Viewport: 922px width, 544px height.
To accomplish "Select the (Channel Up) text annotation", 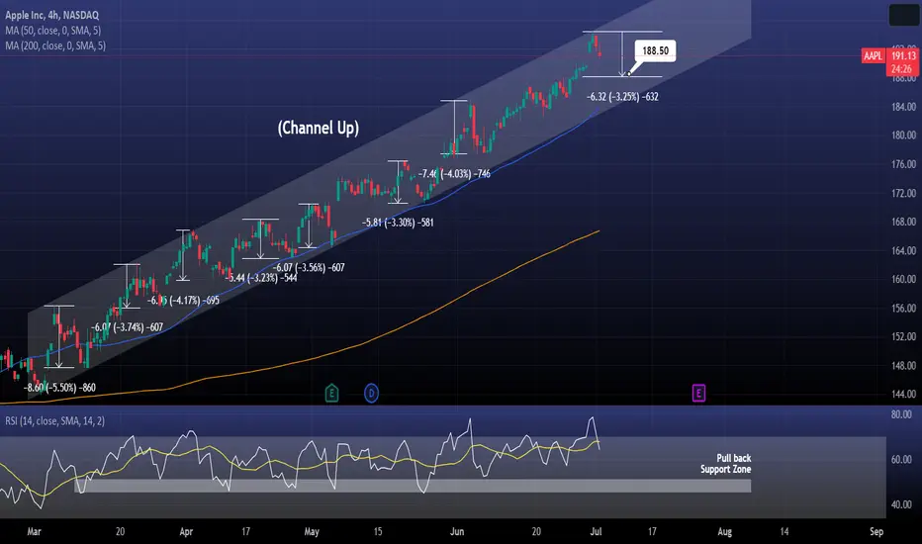I will click(319, 128).
